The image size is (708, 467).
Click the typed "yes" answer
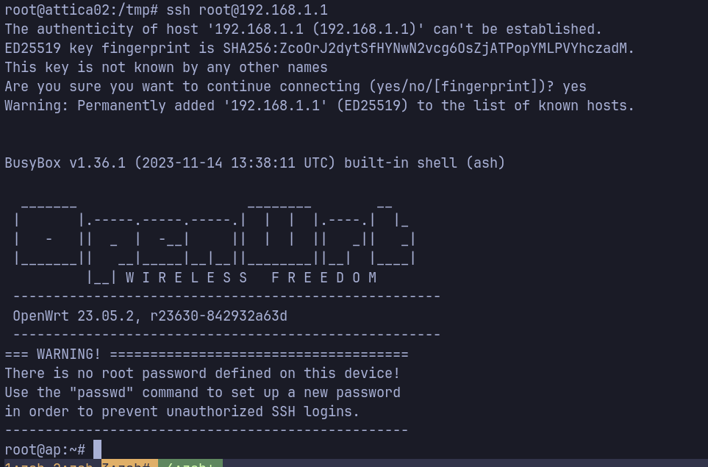coord(574,86)
